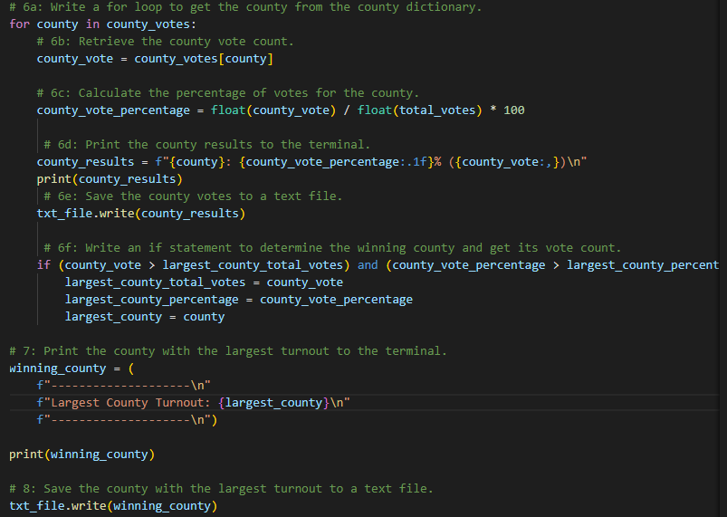Click the first dashed f-string line under winning_county

coord(124,386)
